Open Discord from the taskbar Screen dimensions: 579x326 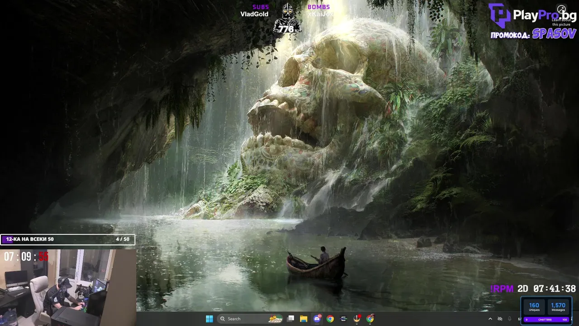tap(317, 319)
